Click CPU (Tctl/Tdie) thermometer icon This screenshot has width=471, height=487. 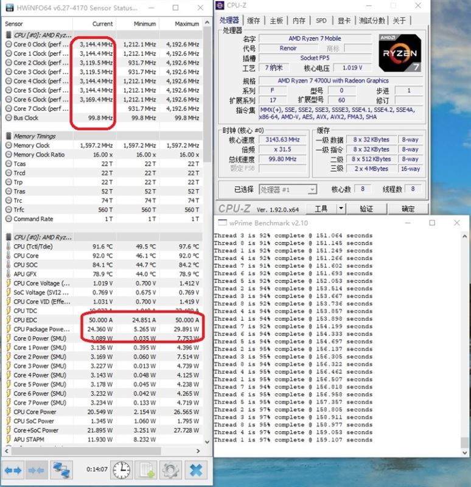[x=9, y=247]
